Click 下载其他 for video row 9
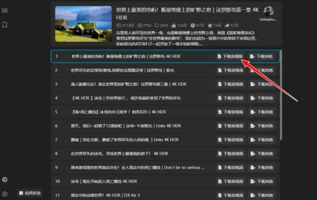 262,168
